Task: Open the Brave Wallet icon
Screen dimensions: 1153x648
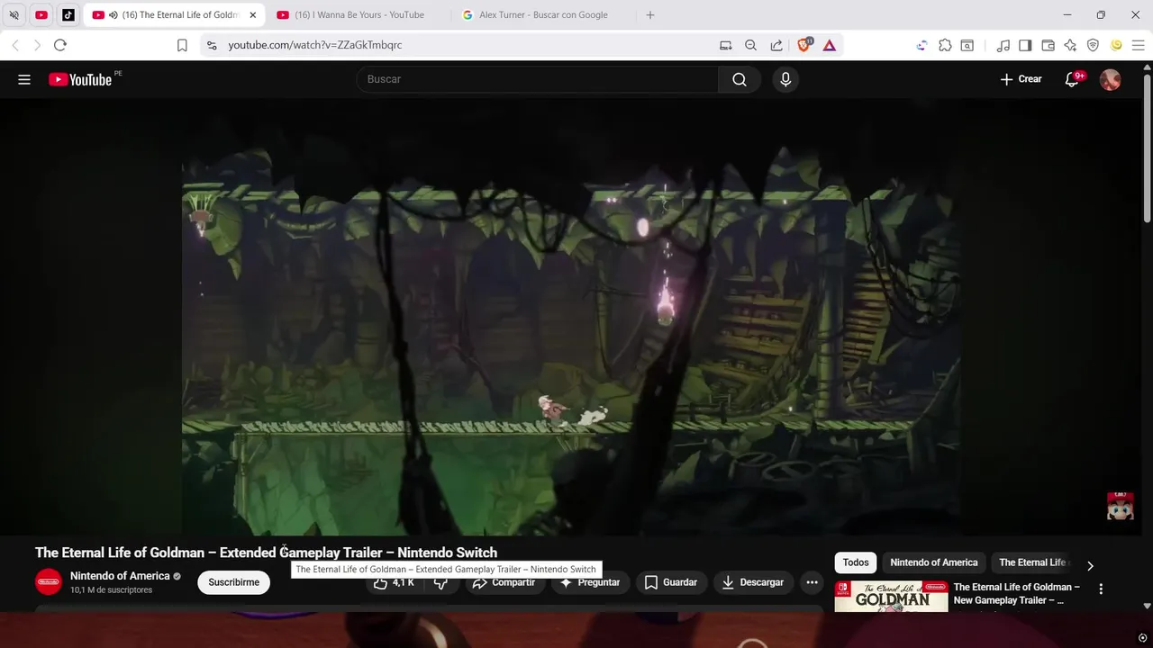Action: [x=1048, y=45]
